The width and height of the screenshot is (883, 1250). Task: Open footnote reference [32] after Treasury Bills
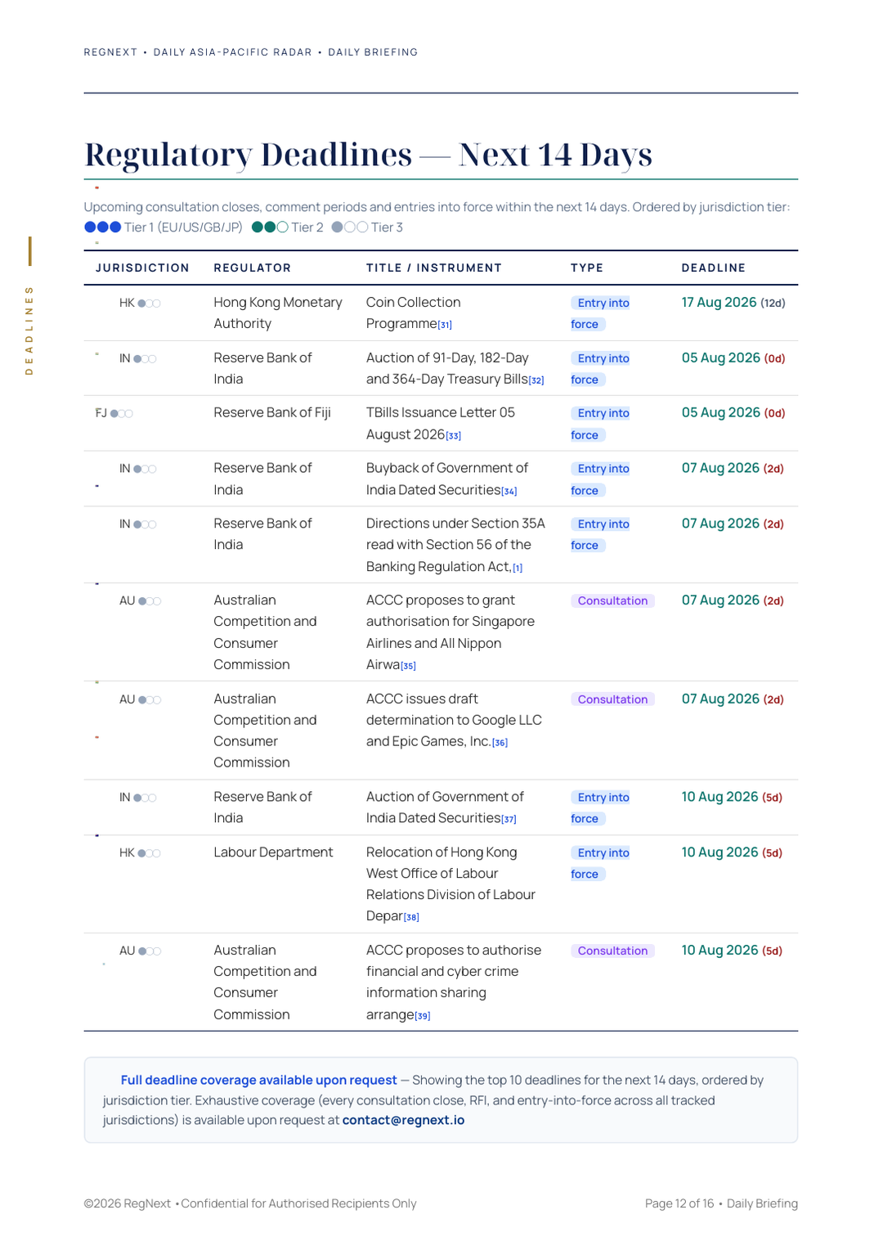[x=536, y=380]
